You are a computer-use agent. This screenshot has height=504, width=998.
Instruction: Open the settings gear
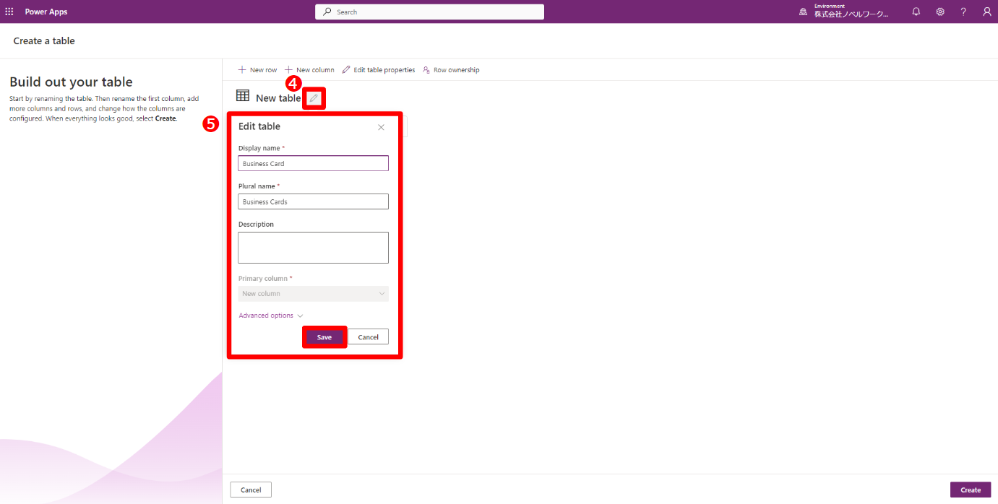[x=940, y=12]
